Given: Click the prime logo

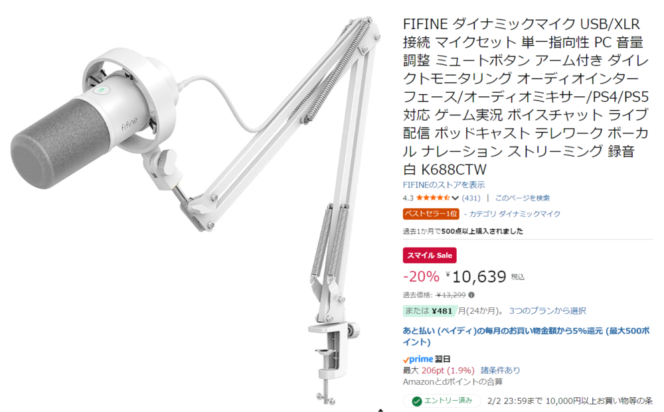Looking at the screenshot, I should tap(418, 359).
